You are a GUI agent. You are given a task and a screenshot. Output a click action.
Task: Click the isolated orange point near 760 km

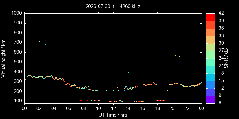tap(188, 37)
